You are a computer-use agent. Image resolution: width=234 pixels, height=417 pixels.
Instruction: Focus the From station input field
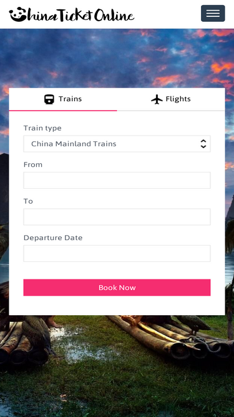coord(117,180)
